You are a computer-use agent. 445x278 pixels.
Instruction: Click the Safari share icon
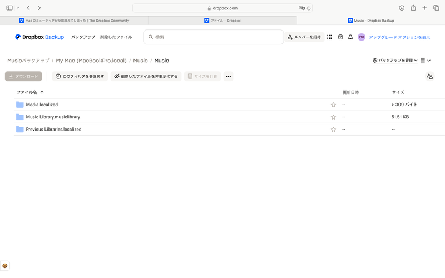[x=413, y=8]
